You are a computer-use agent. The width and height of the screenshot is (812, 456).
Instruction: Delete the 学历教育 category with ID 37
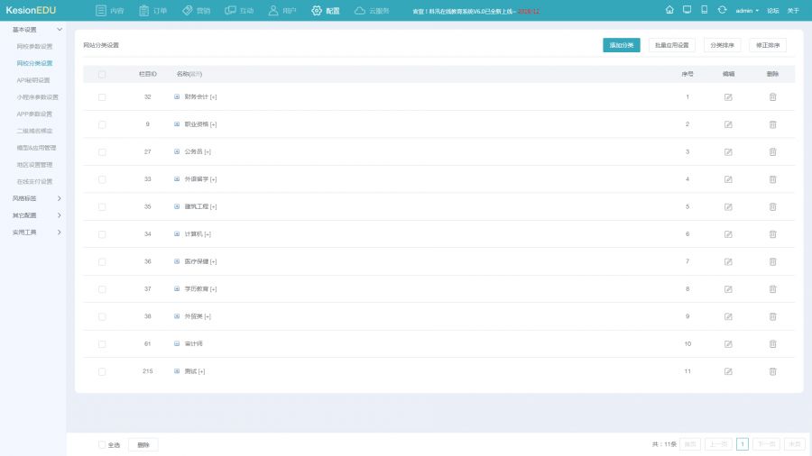(x=772, y=289)
